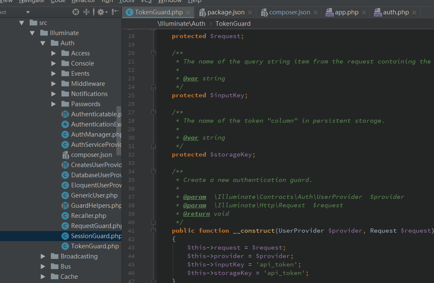Open the Window menu
Viewport: 434px width, 283px height.
point(169,1)
